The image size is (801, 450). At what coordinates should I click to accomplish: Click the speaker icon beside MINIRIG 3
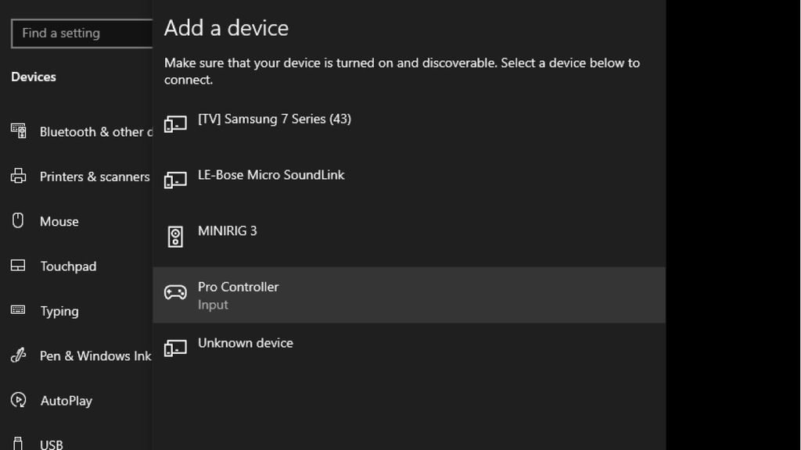pyautogui.click(x=174, y=235)
